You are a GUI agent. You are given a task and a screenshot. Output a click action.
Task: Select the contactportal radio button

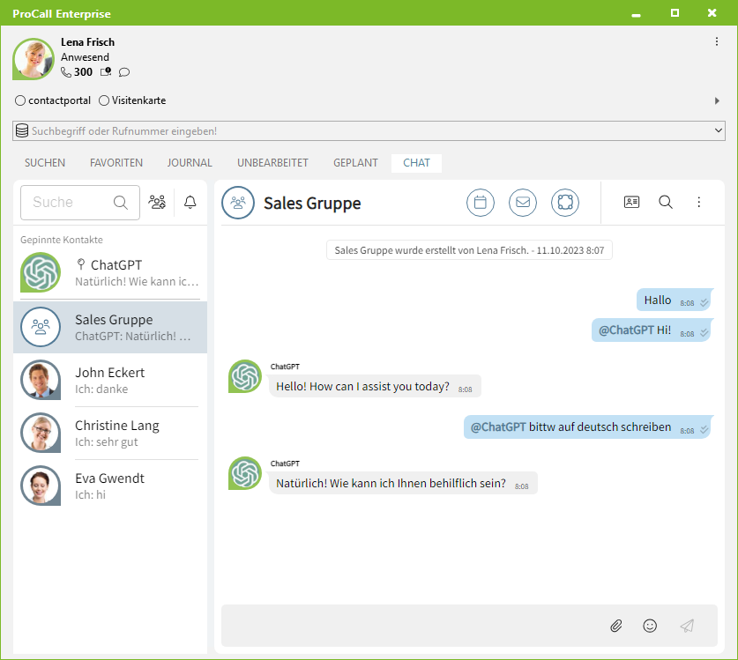click(21, 100)
